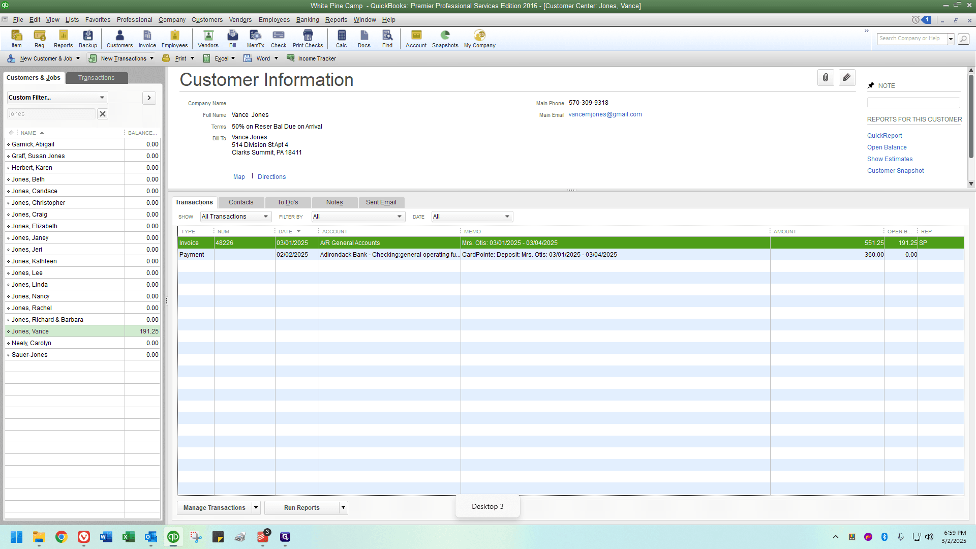Expand the Print dropdown
The height and width of the screenshot is (549, 976).
192,58
